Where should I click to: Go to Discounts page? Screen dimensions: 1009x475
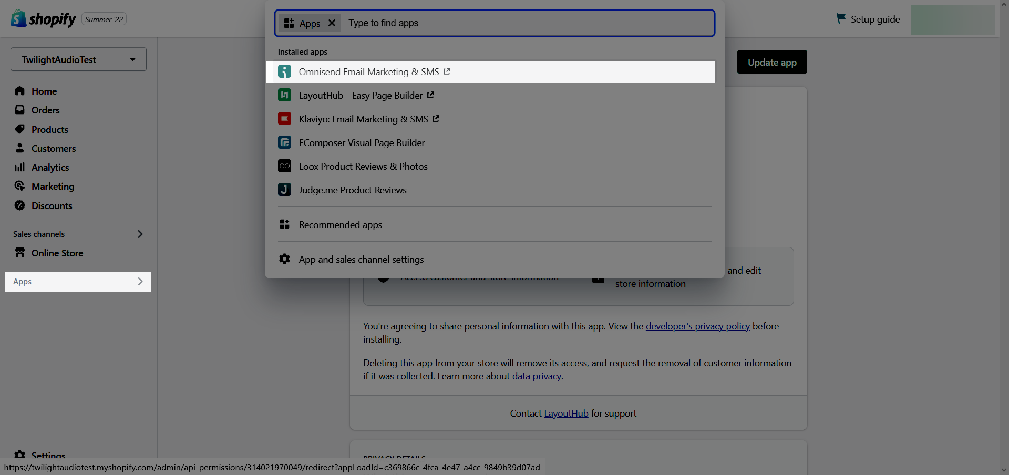[52, 205]
